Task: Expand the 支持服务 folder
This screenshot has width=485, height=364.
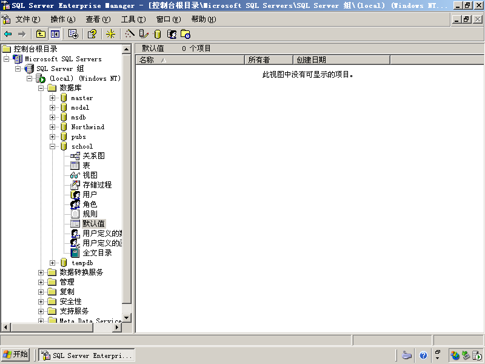Action: coord(41,311)
